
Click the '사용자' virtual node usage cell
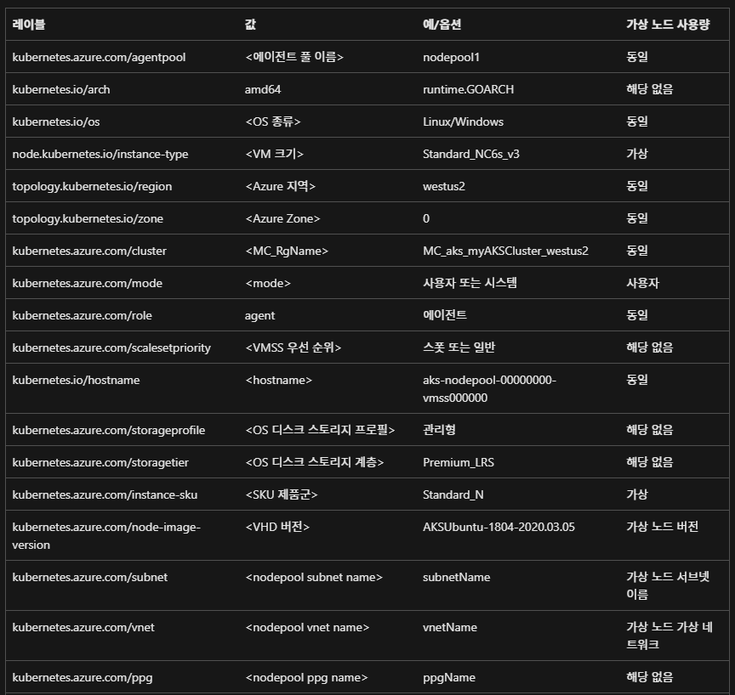[x=642, y=283]
